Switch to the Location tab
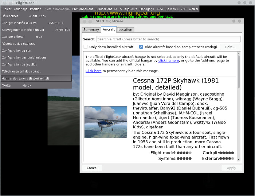 125,29
